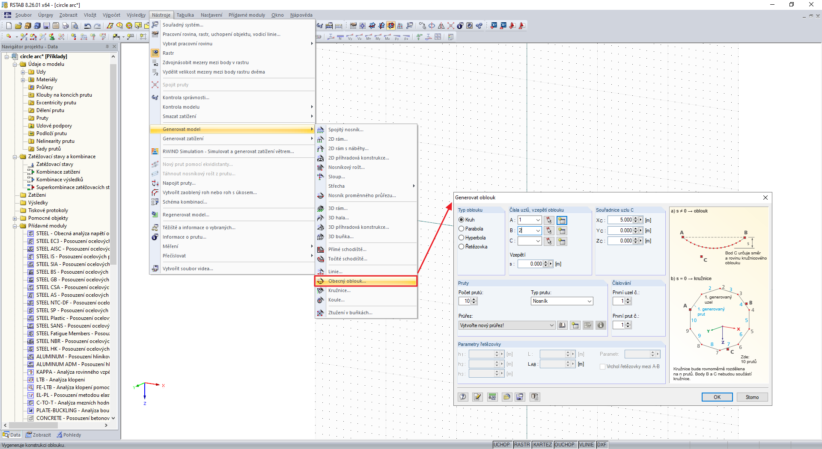Viewport: 822px width, 449px height.
Task: Open the Soubor menu
Action: (24, 15)
